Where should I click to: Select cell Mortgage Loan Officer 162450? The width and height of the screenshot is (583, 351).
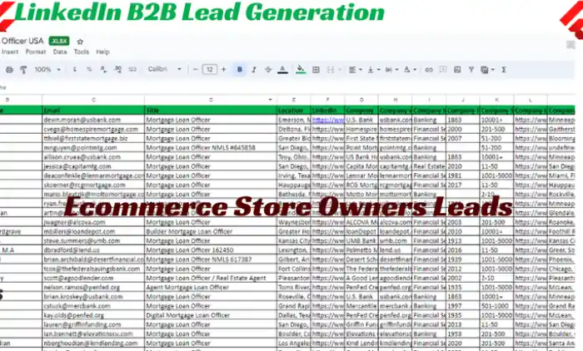point(211,250)
